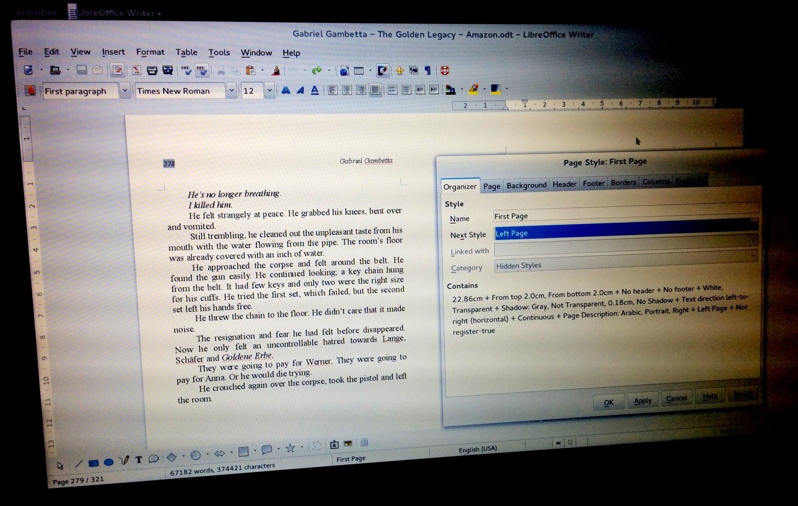Click the New document icon
The width and height of the screenshot is (798, 506).
click(x=28, y=70)
